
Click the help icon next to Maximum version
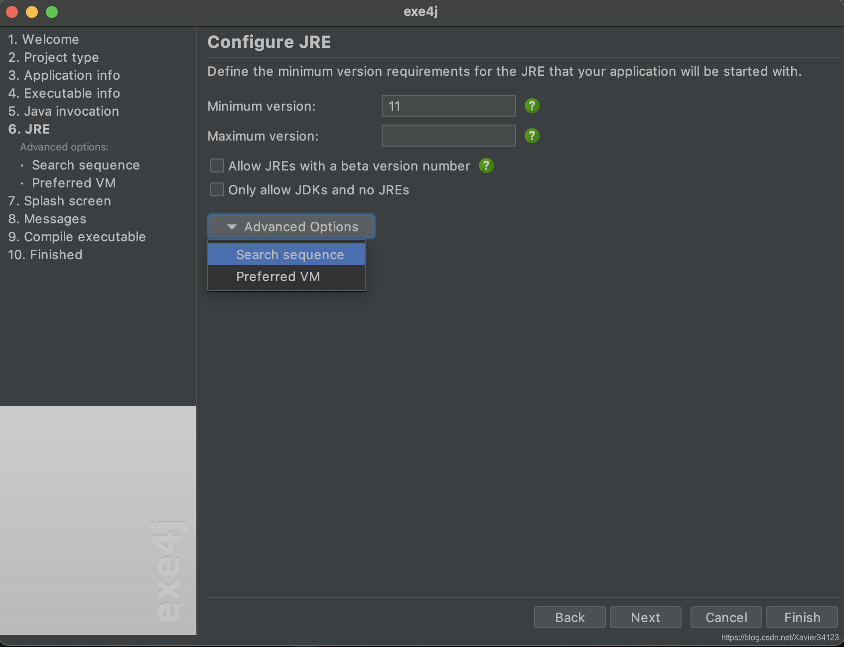[x=532, y=136]
